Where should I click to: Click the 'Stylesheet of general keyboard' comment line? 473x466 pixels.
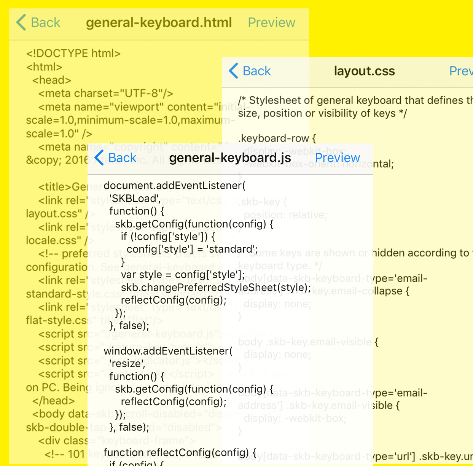click(x=355, y=100)
